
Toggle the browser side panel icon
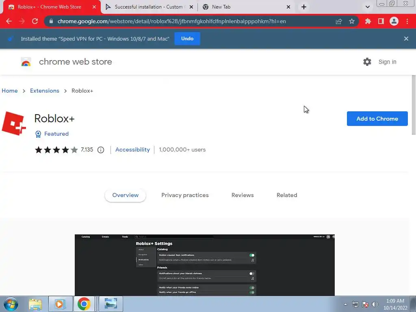pos(381,21)
